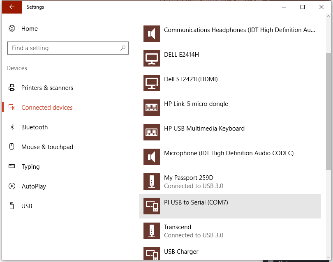333x262 pixels.
Task: Open Printers & scanners settings page
Action: coord(47,88)
